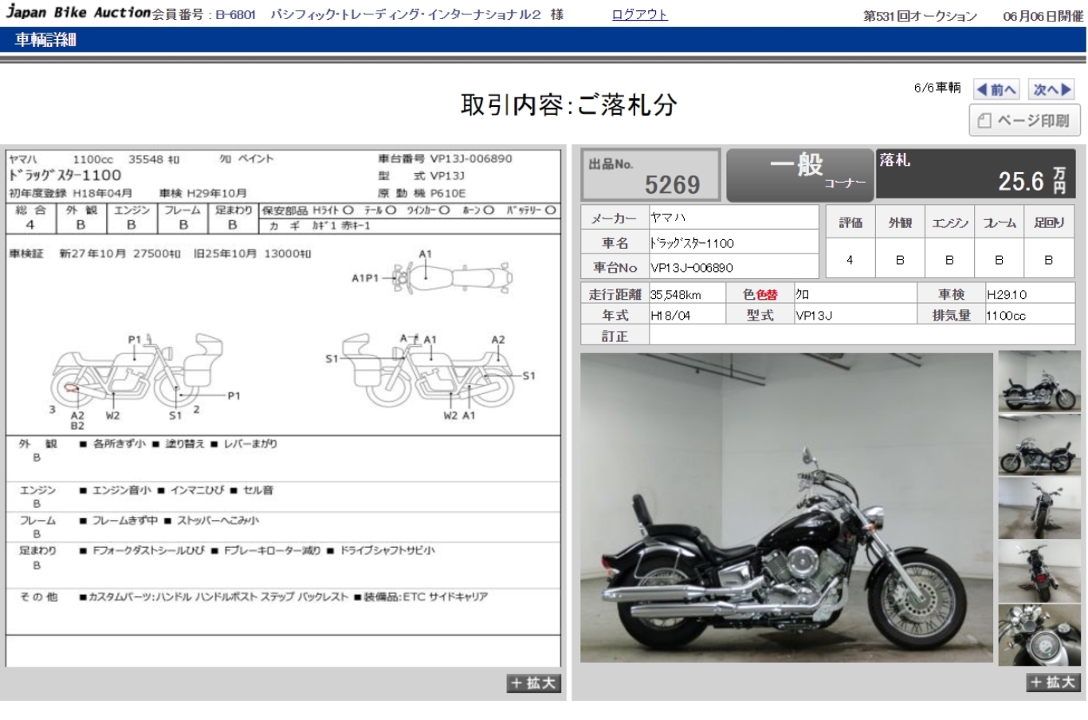Click 評価 column header in rating table

(850, 223)
